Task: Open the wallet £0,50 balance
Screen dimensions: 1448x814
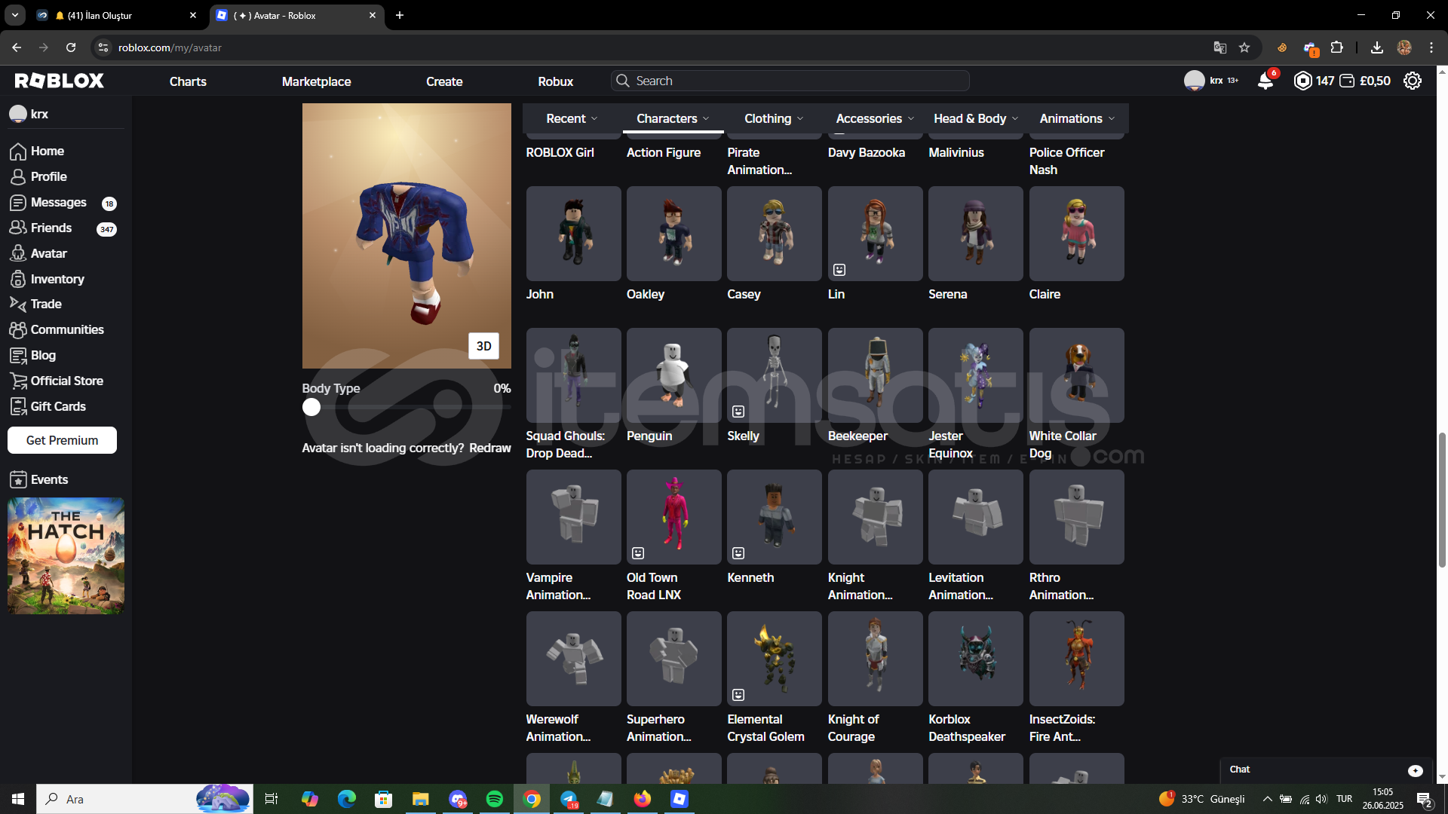Action: [1366, 81]
